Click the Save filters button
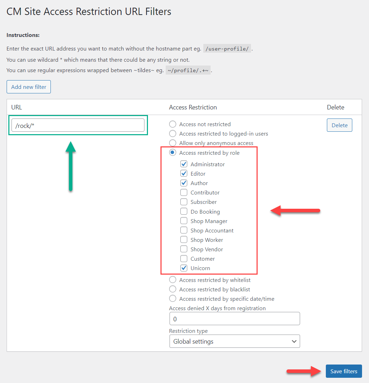 [x=344, y=371]
